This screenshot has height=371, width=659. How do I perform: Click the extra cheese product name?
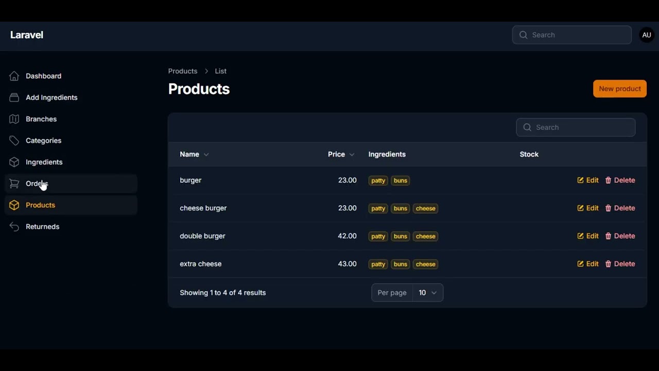[200, 264]
